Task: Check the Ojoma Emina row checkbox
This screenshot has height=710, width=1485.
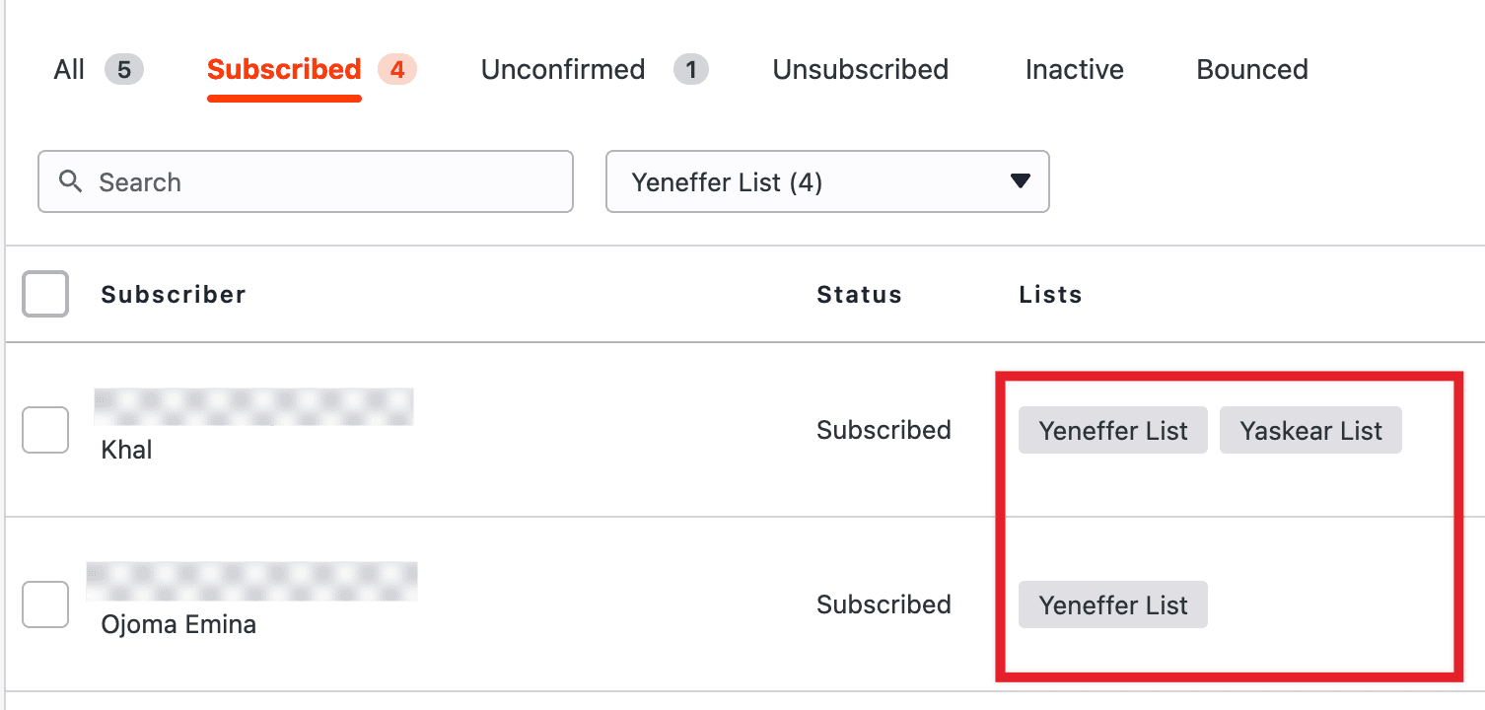Action: tap(45, 604)
